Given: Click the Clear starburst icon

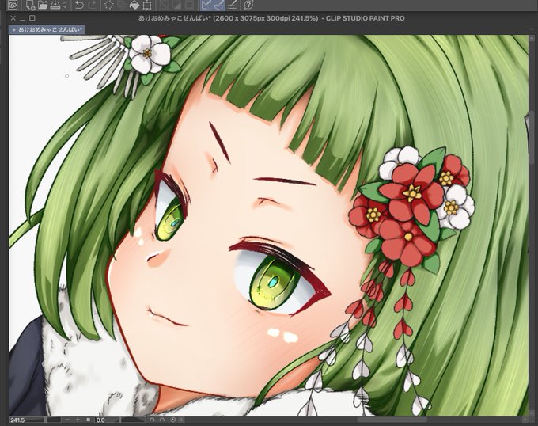Looking at the screenshot, I should pyautogui.click(x=108, y=5).
